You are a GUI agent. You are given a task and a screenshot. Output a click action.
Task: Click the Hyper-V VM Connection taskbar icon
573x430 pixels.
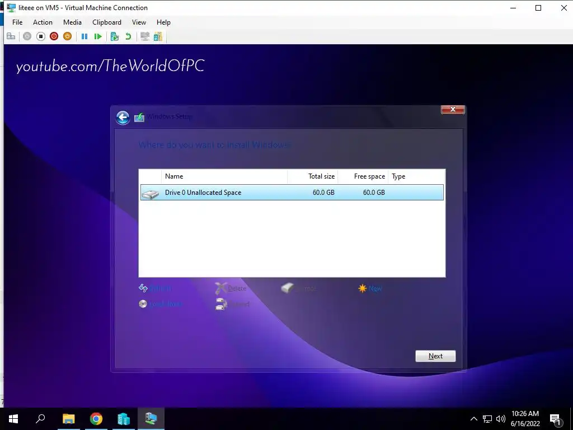click(151, 419)
